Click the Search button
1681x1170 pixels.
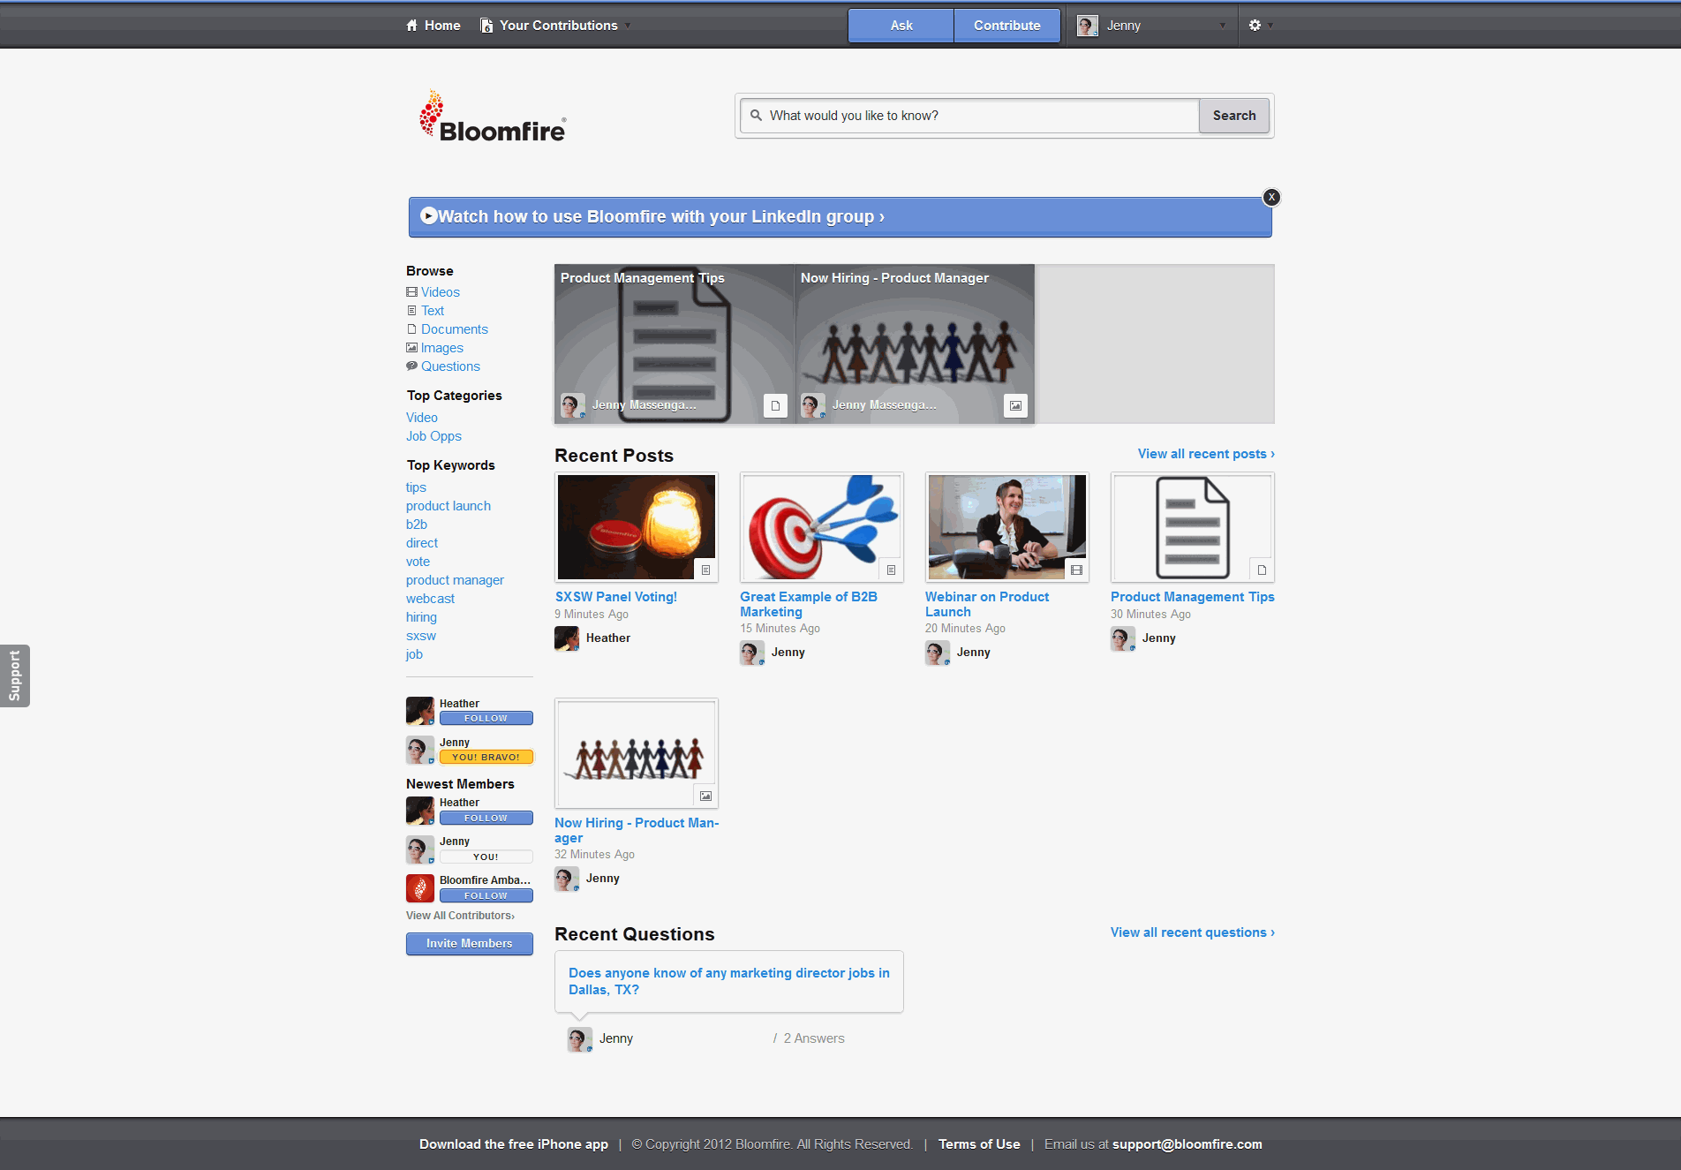click(1234, 116)
